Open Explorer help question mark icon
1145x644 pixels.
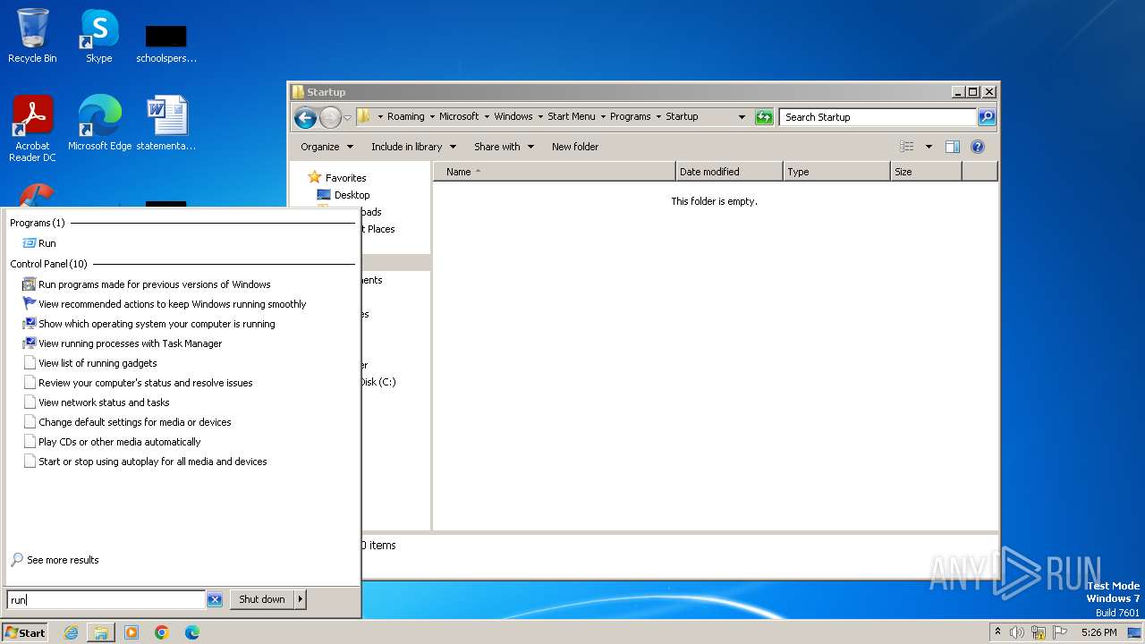pos(978,147)
